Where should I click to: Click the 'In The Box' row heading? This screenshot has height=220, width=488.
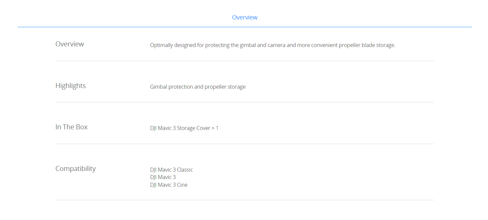(71, 127)
